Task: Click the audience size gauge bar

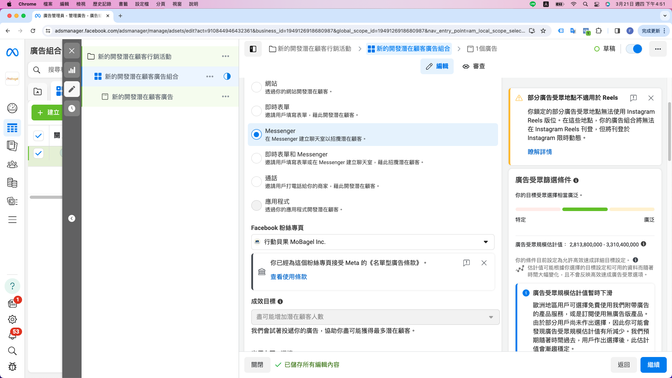Action: (585, 209)
